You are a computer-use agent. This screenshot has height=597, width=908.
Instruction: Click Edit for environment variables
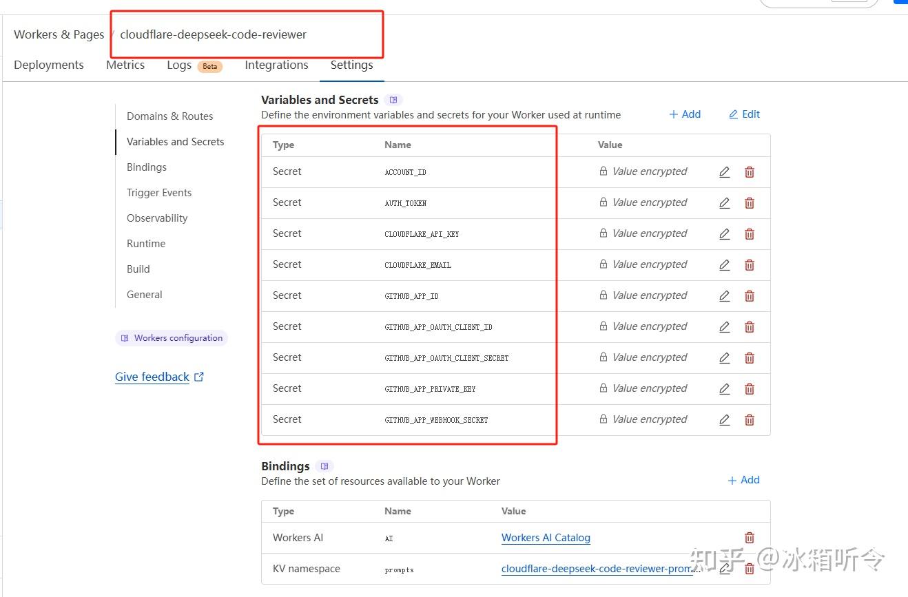744,114
